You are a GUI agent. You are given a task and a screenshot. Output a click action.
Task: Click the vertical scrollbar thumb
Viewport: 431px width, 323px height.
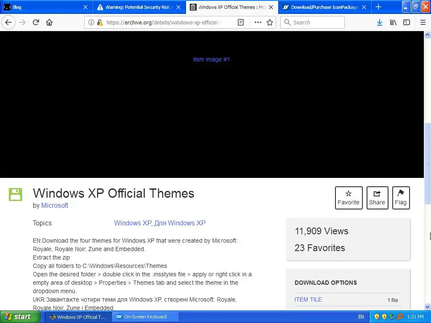427,163
